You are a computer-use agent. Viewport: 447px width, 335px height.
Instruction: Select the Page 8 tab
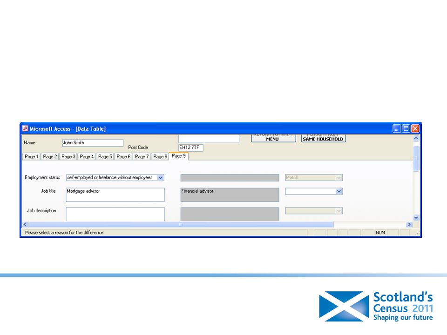point(160,156)
